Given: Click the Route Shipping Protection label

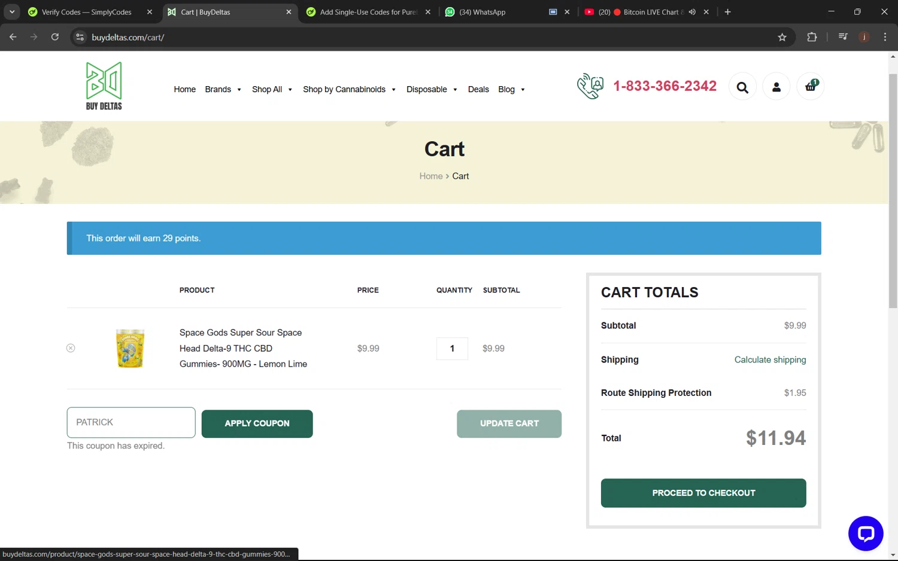Looking at the screenshot, I should (656, 393).
